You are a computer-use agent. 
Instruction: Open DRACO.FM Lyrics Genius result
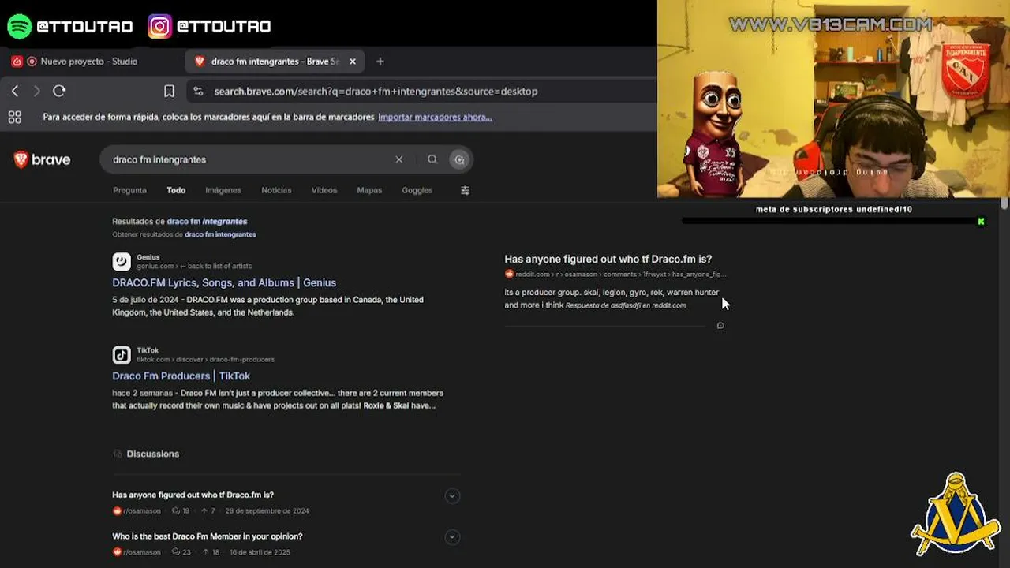click(x=224, y=282)
